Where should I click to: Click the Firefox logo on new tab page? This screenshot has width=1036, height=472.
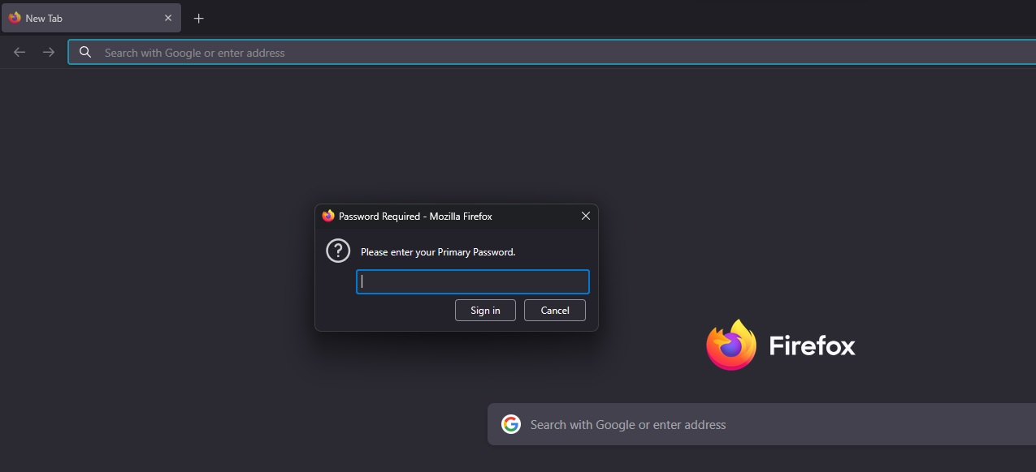(731, 345)
